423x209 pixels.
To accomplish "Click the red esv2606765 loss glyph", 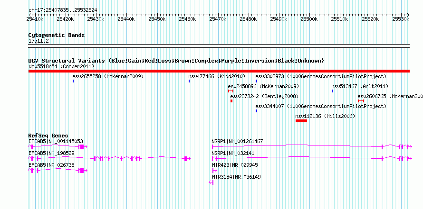I will point(361,101).
